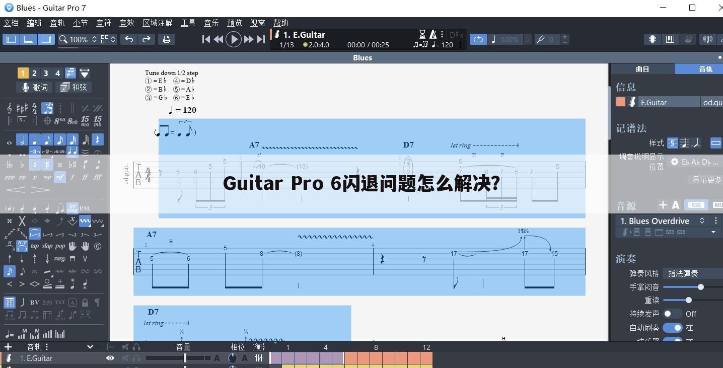Image resolution: width=723 pixels, height=368 pixels.
Task: Toggle left edition panel visibility
Action: tap(11, 39)
